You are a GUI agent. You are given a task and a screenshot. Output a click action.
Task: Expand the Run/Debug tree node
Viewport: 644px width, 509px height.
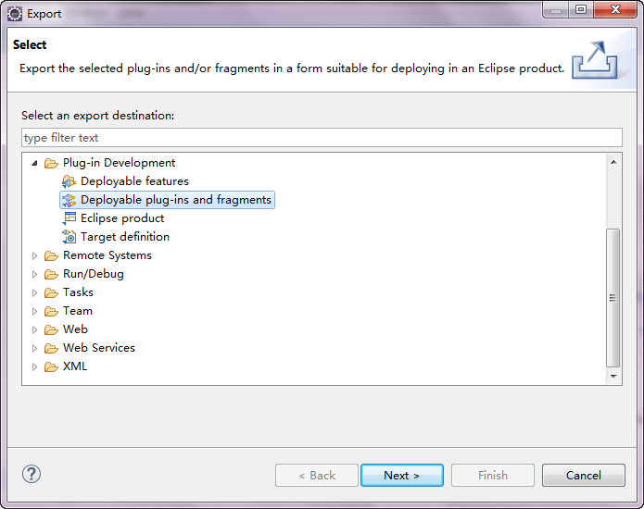click(35, 274)
